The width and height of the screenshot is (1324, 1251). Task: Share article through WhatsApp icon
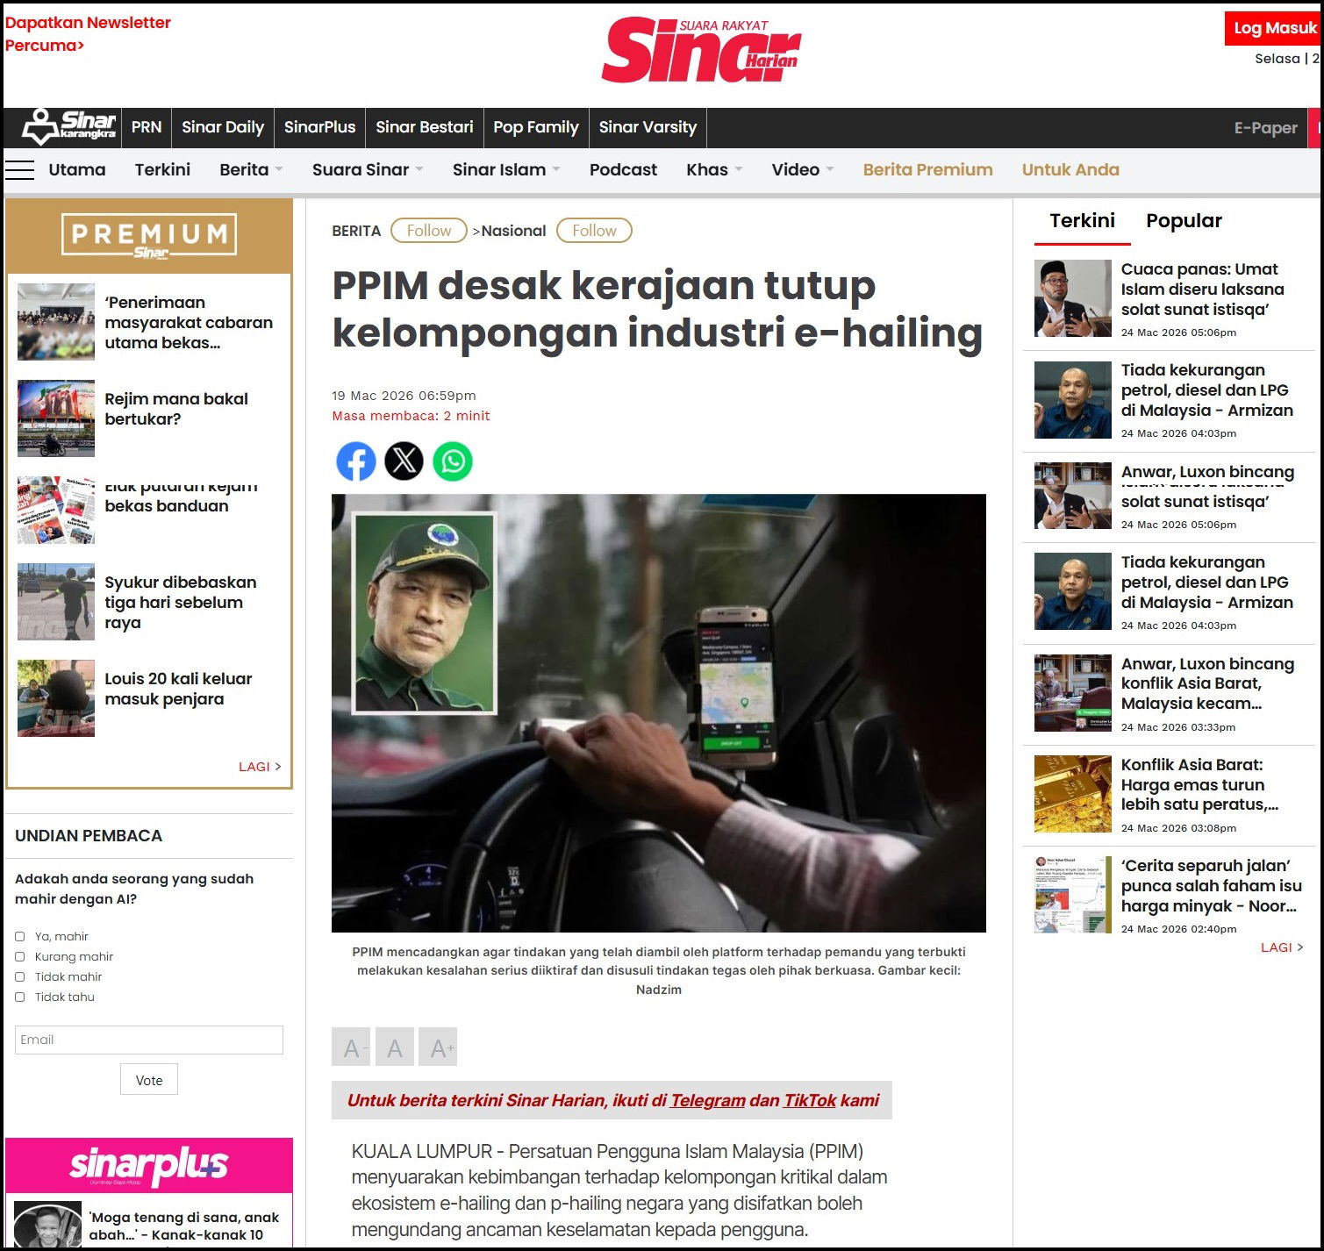[453, 461]
